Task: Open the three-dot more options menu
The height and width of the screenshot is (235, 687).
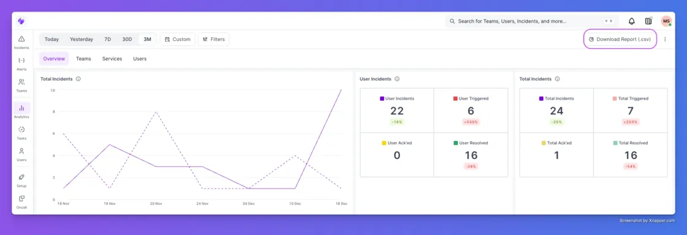Action: click(x=665, y=39)
